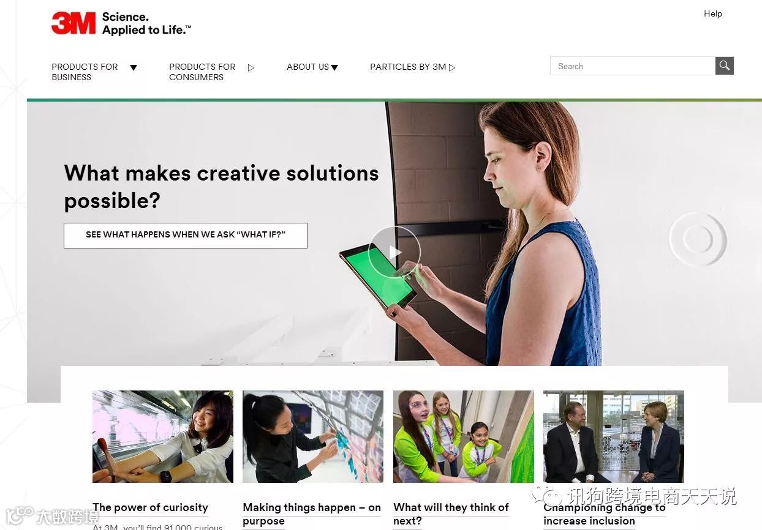Open the About Us dropdown arrow

click(x=334, y=67)
